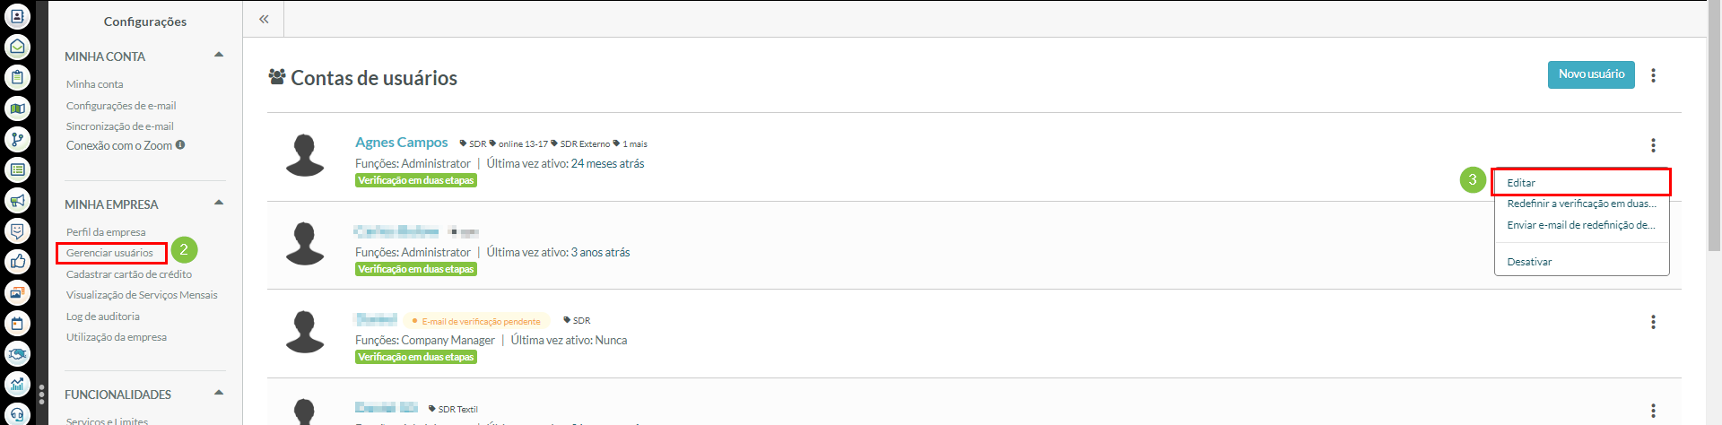Collapse the MINHA CONTA section
This screenshot has width=1722, height=425.
219,56
